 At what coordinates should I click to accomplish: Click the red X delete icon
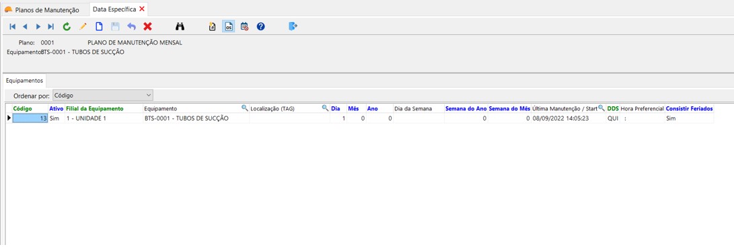(147, 27)
